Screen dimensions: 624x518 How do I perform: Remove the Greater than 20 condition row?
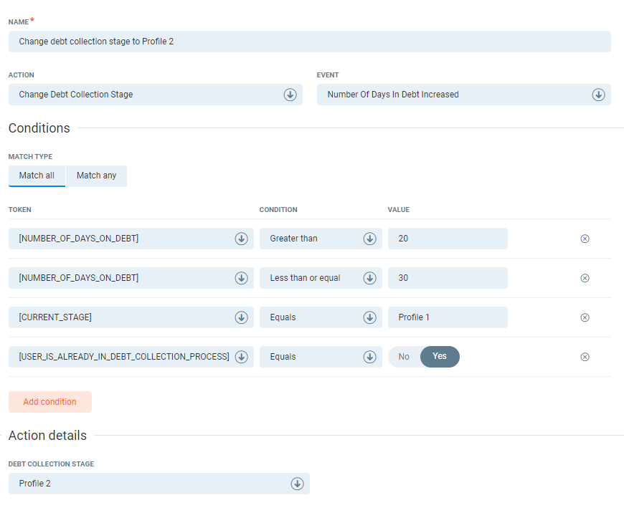[585, 239]
